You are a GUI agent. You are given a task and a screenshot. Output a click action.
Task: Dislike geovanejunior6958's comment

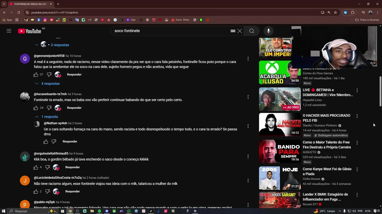49,75
